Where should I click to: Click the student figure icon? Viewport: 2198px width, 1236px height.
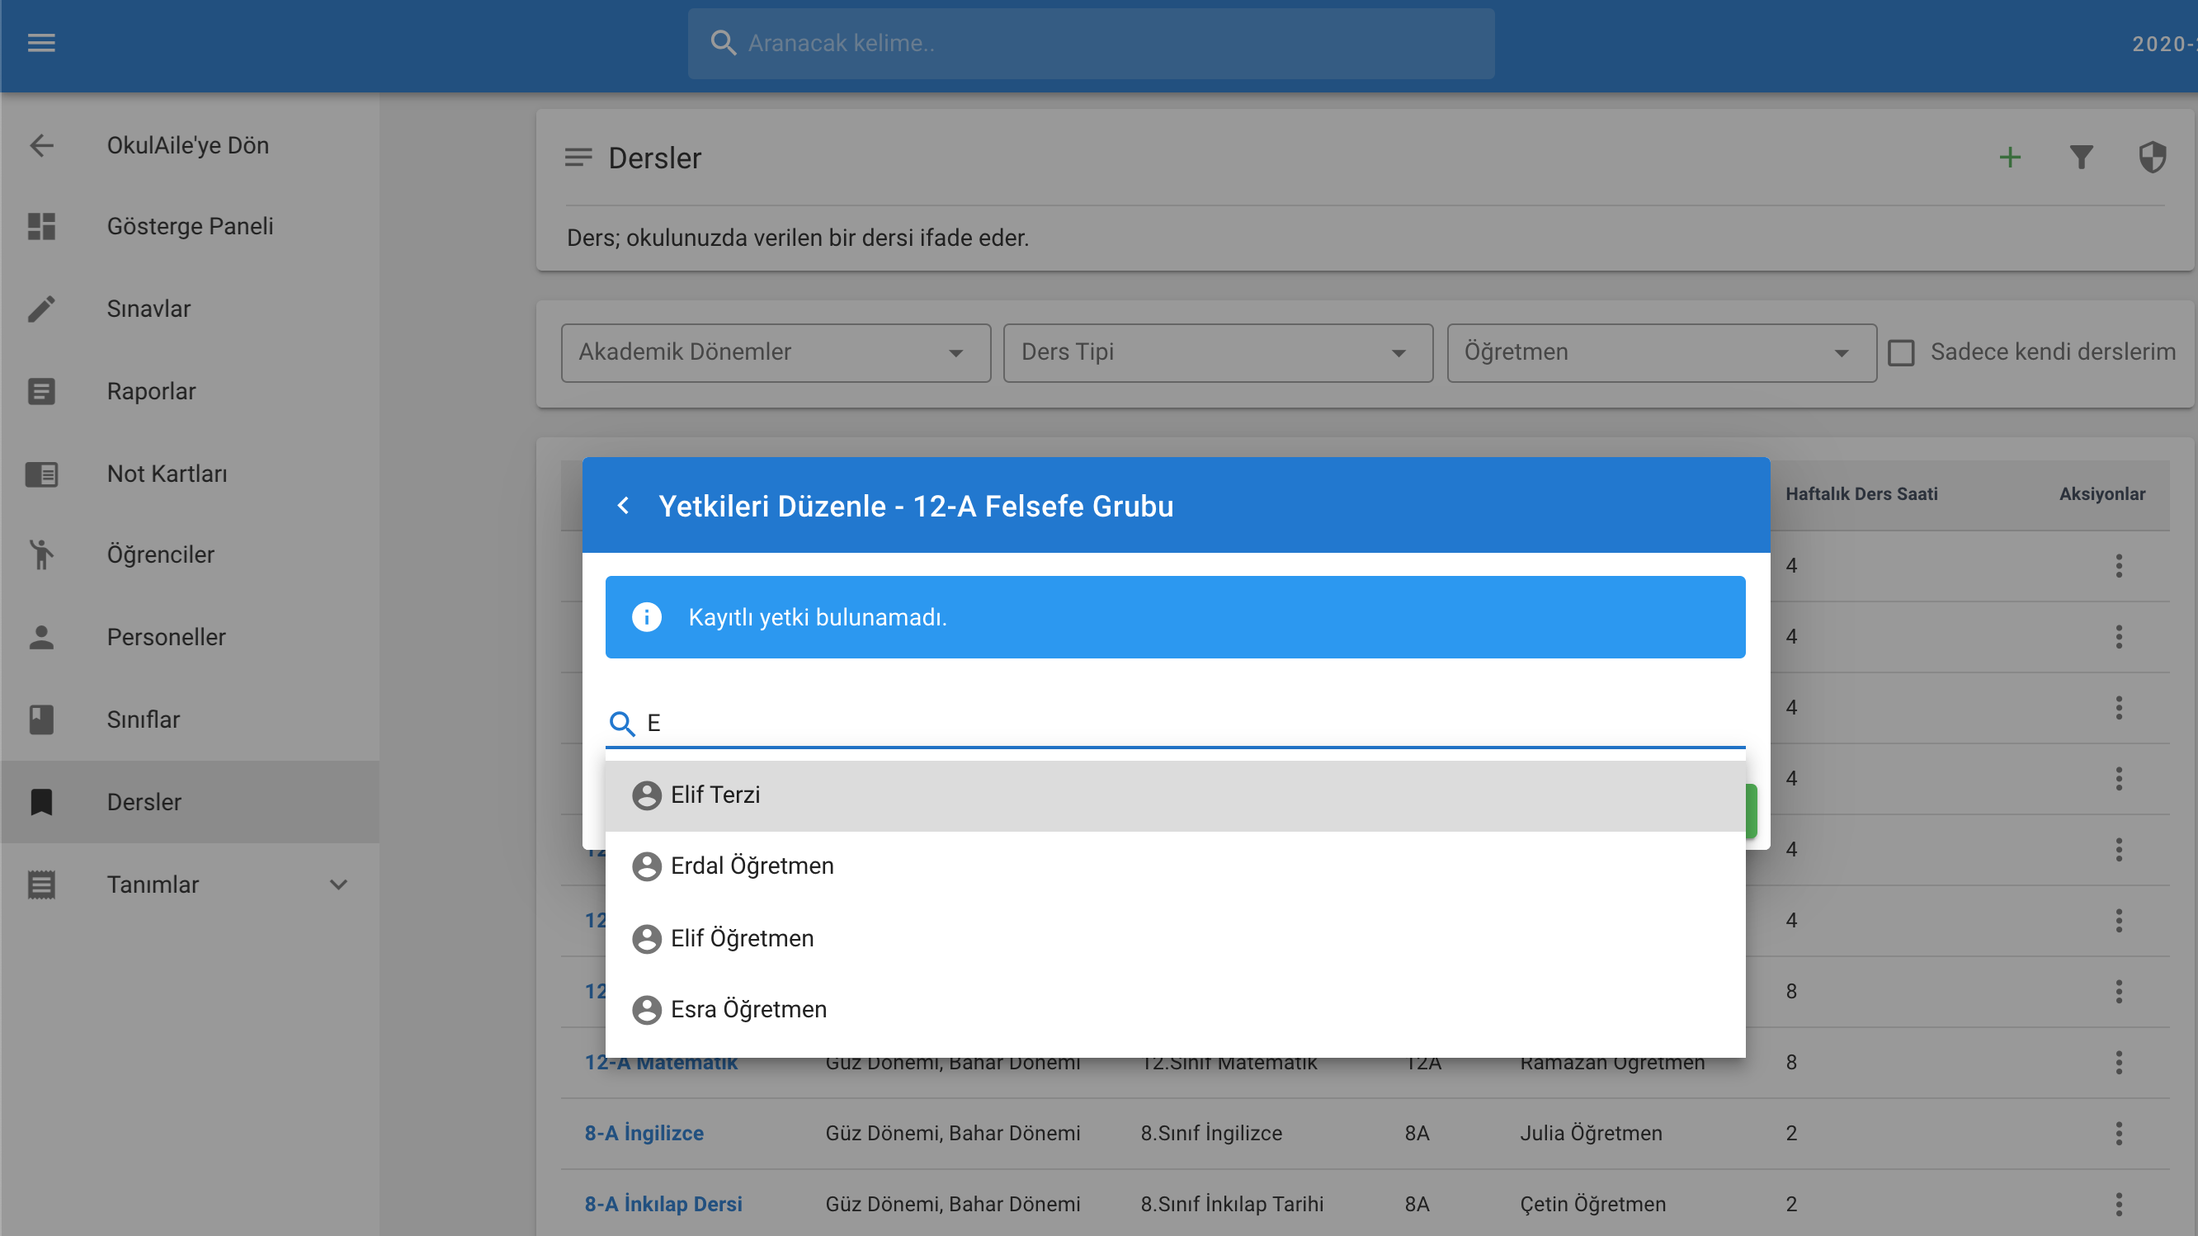click(41, 554)
